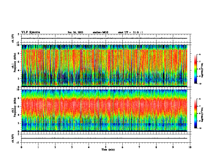Select the "start UT = 21:0 :1" header label
Image resolution: width=214 pixels, height=165 pixels.
(131, 32)
